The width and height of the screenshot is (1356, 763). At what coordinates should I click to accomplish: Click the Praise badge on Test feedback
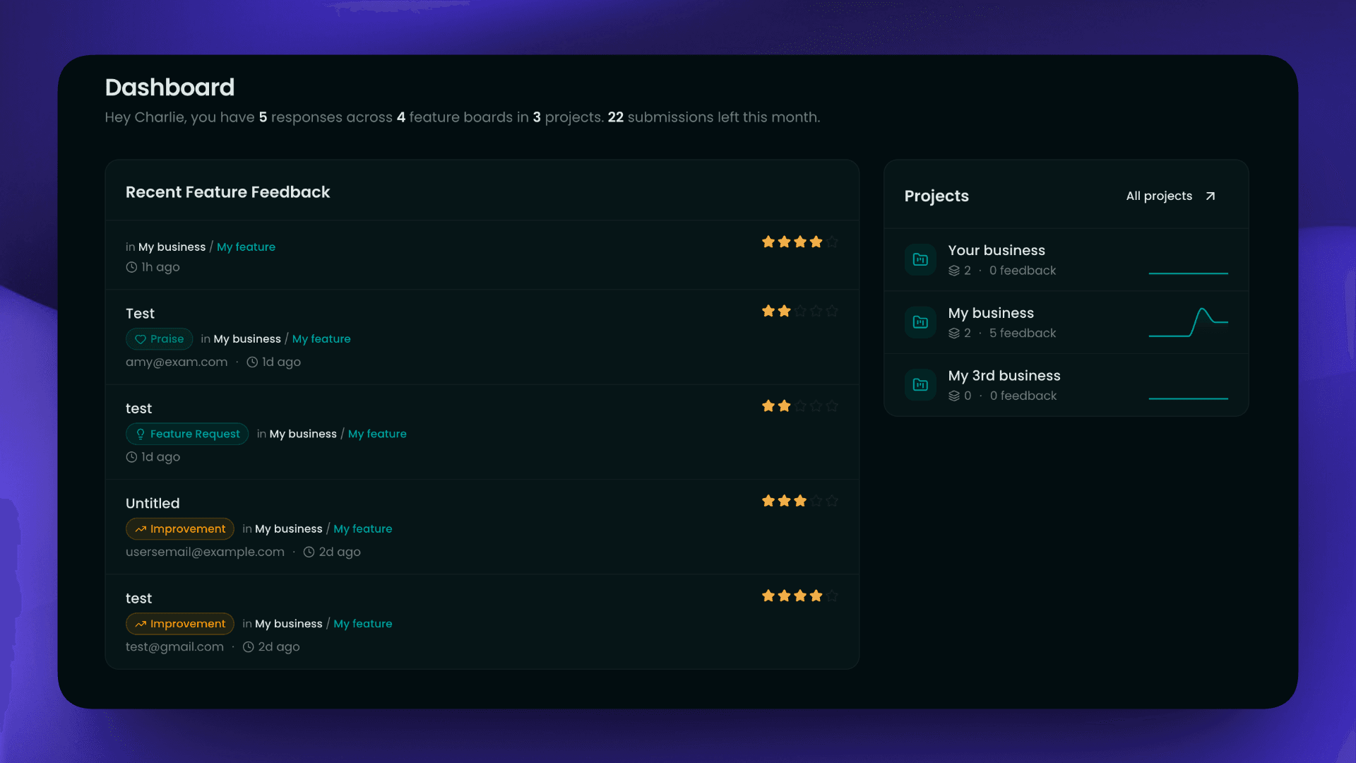tap(159, 339)
